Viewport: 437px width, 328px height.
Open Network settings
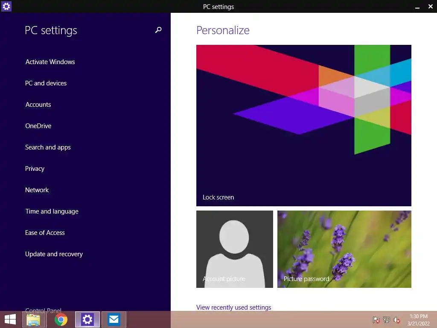tap(37, 190)
